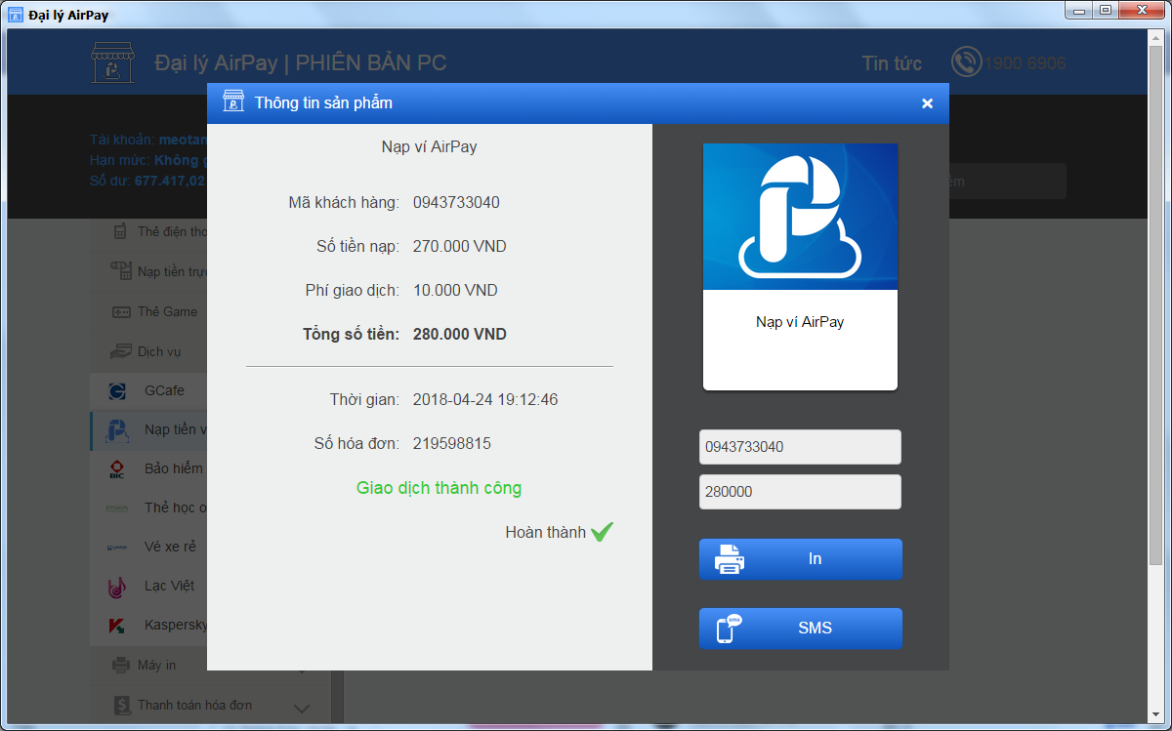This screenshot has height=731, width=1172.
Task: Select Lạc Việt menu entry text
Action: coord(169,586)
